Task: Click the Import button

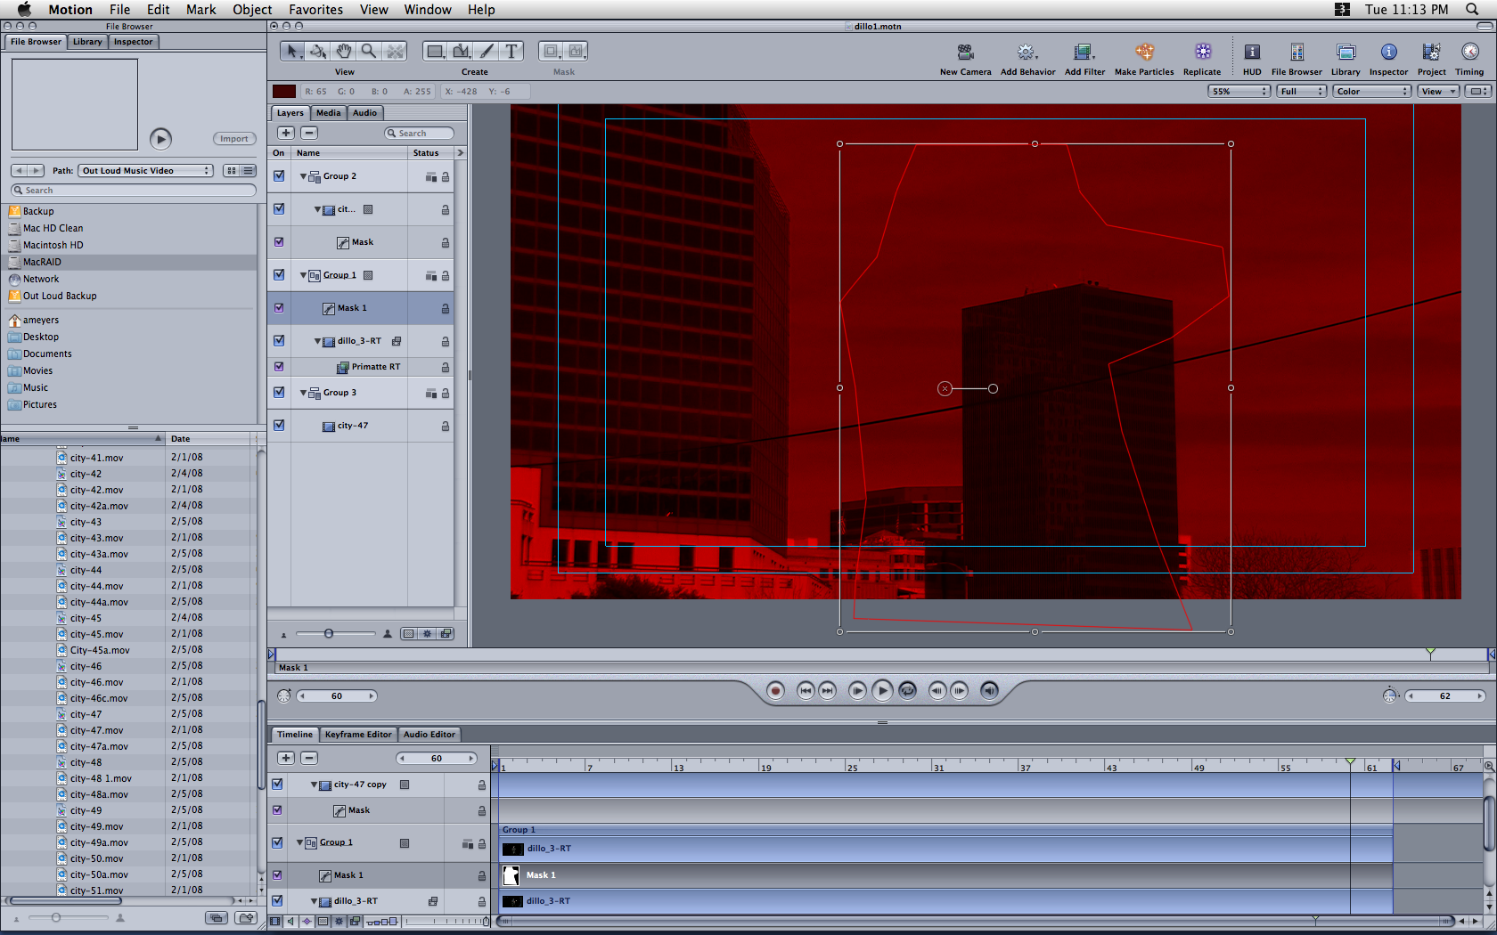Action: click(234, 139)
